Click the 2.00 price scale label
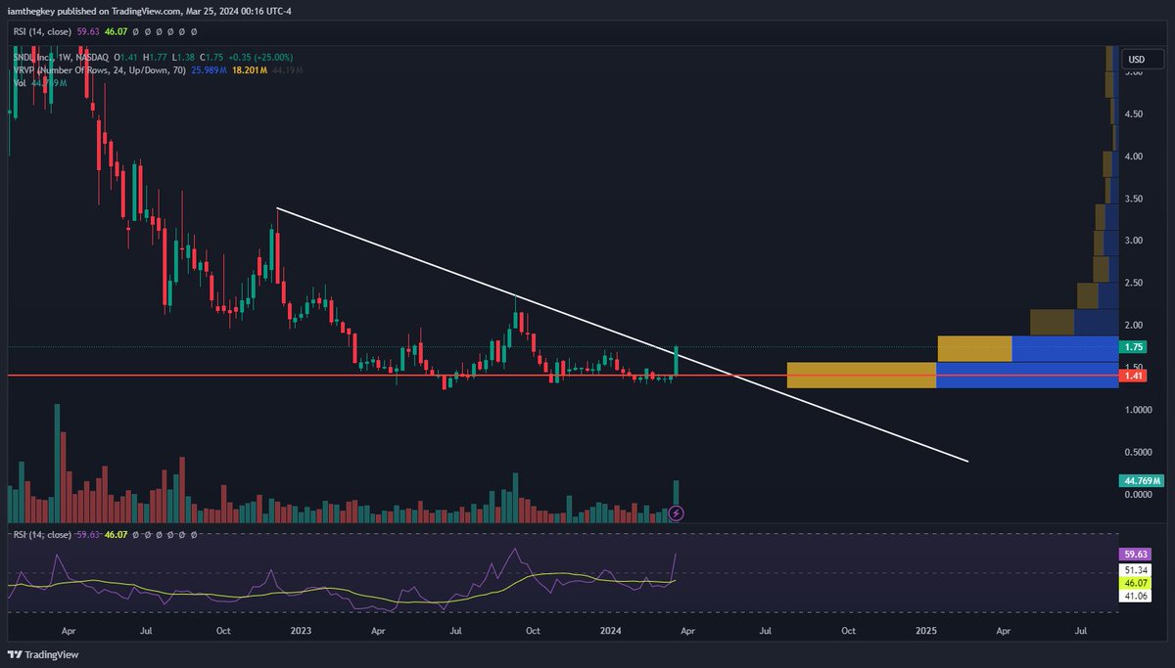This screenshot has height=668, width=1175. point(1134,325)
